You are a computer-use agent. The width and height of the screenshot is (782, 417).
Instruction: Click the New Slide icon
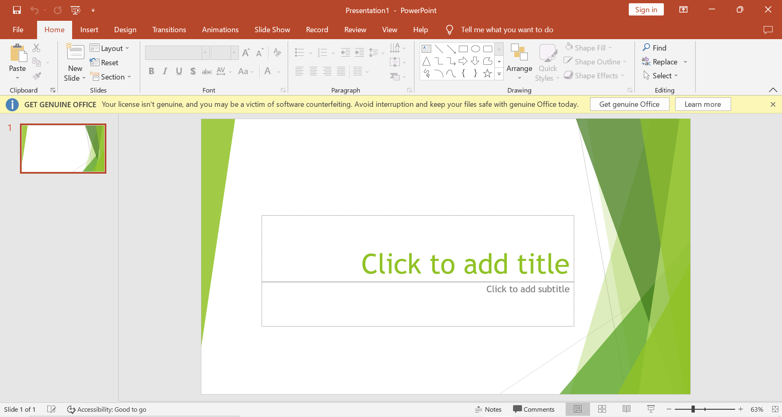coord(75,53)
